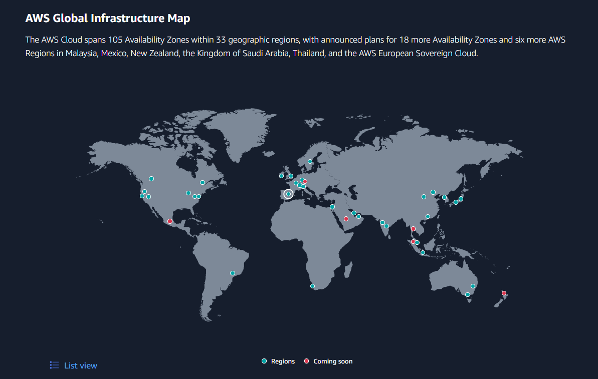
Task: Select the Osaka region marker in Japan
Action: pos(456,202)
